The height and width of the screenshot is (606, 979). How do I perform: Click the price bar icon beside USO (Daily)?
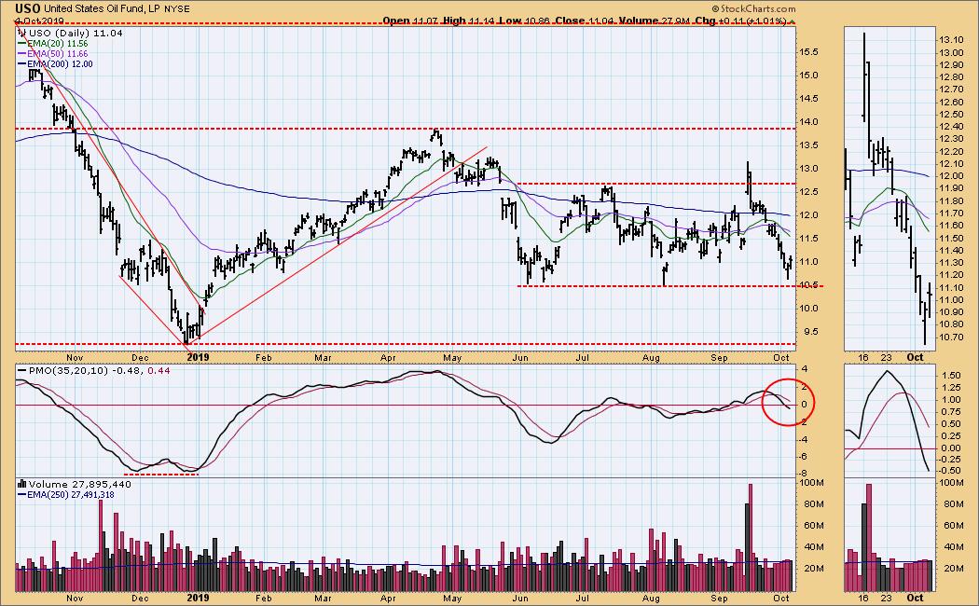pos(21,33)
